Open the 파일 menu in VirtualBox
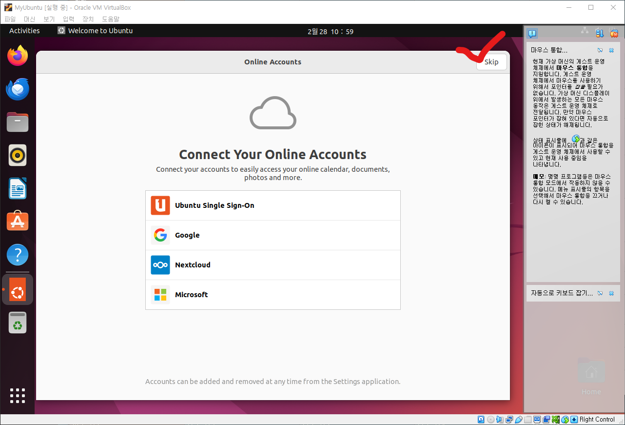625x425 pixels. coord(10,19)
